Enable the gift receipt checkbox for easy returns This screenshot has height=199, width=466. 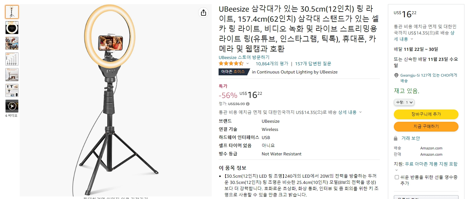[x=397, y=177]
